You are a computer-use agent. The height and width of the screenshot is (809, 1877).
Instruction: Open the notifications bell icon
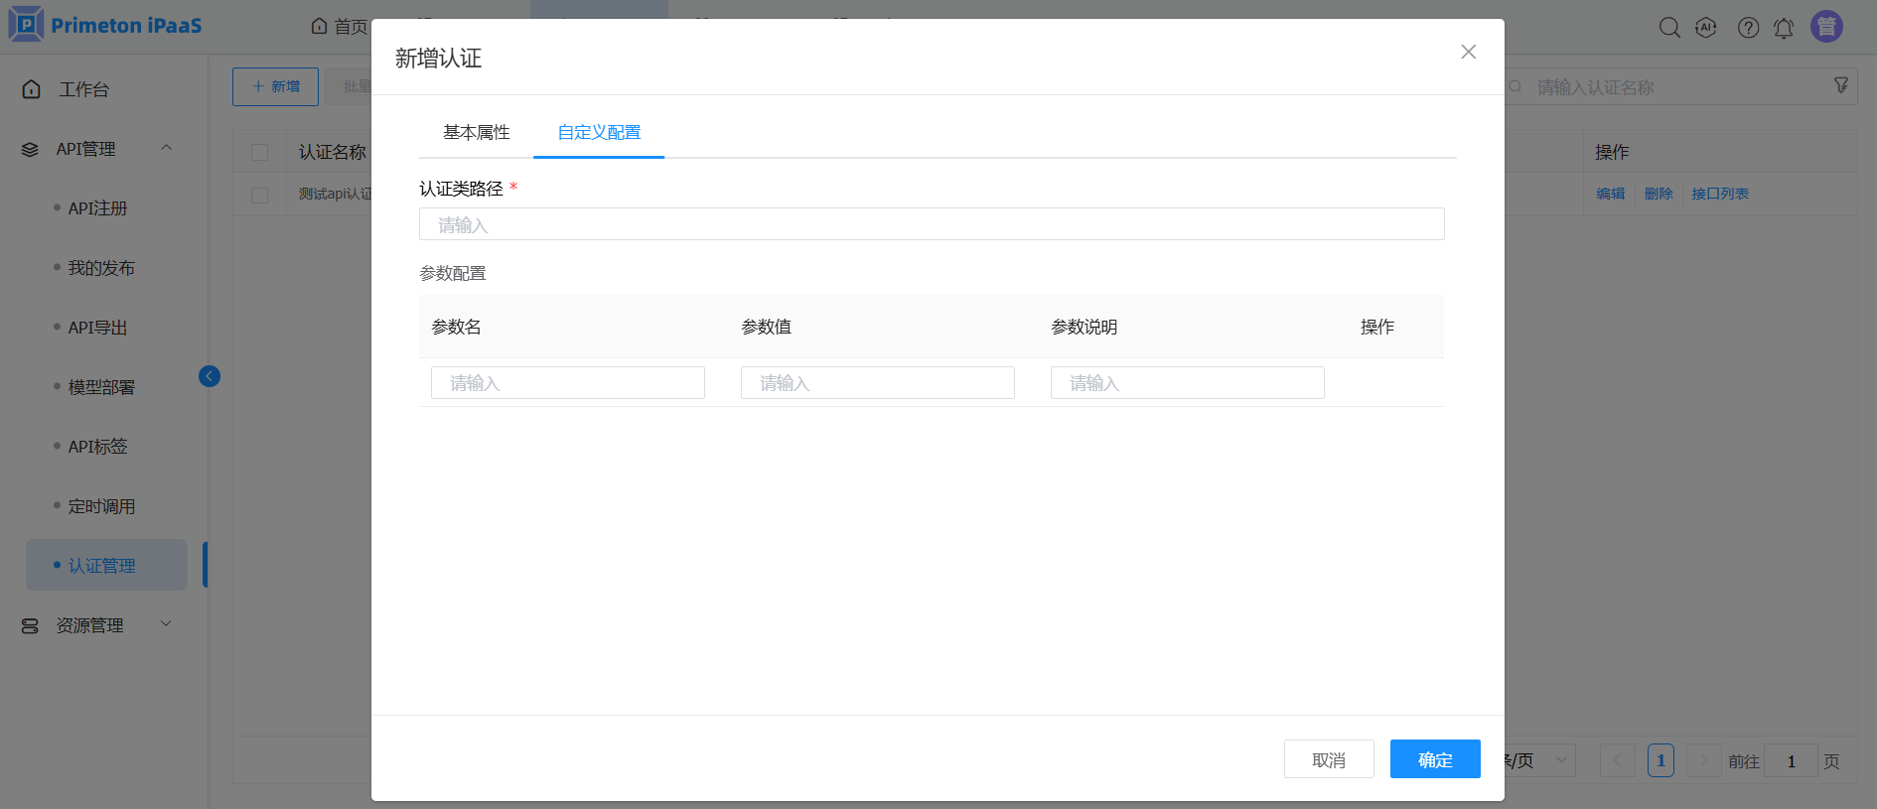click(1784, 28)
